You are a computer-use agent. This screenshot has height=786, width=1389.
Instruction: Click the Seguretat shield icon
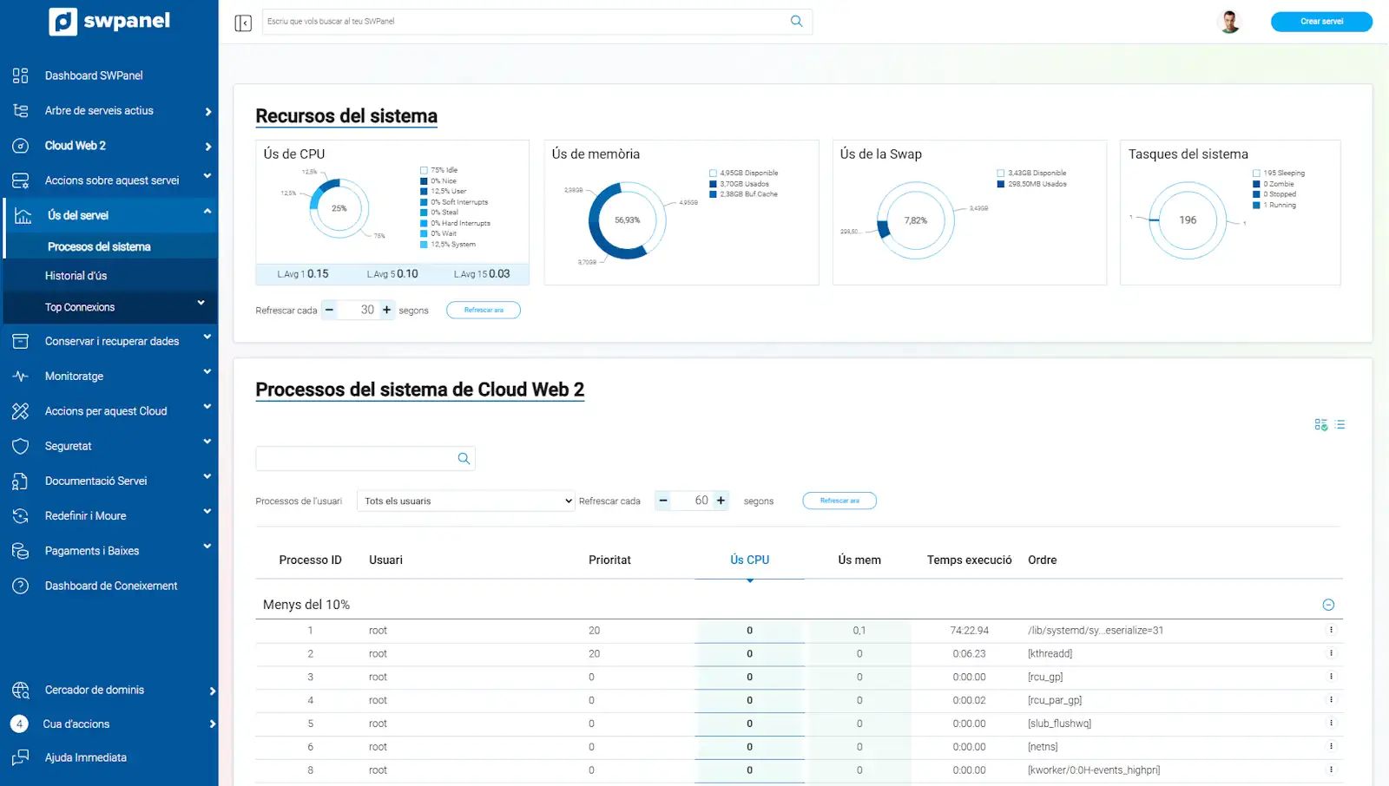click(21, 446)
